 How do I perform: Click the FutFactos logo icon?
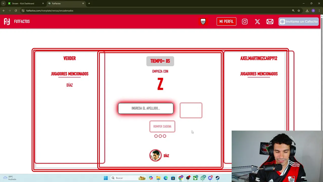(x=7, y=21)
